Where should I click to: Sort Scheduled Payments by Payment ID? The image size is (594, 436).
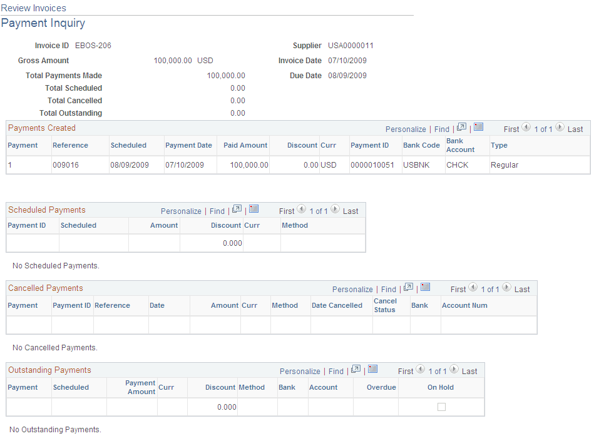(x=26, y=225)
